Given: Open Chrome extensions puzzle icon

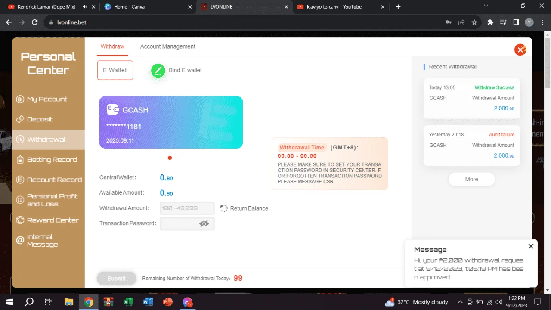Looking at the screenshot, I should click(490, 22).
